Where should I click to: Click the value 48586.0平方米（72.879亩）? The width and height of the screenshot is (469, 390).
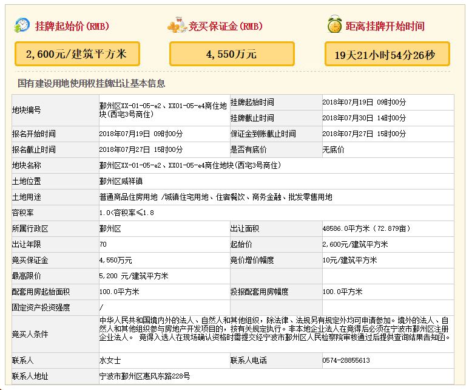[366, 229]
